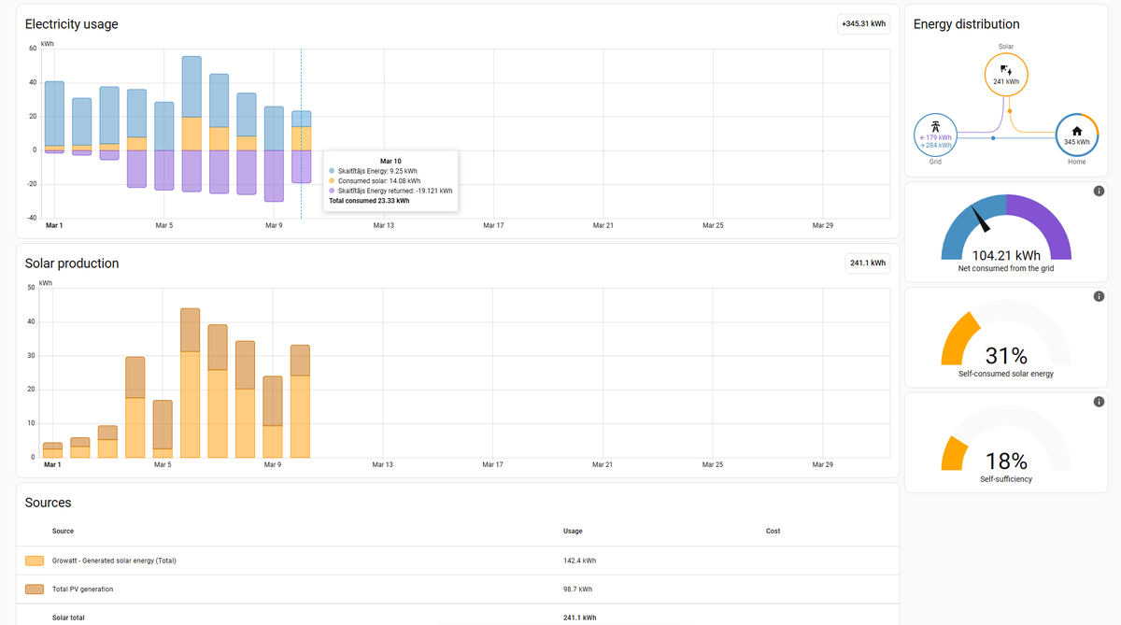Click Mar 13 label on Electricity usage axis
The height and width of the screenshot is (625, 1121).
pos(383,225)
